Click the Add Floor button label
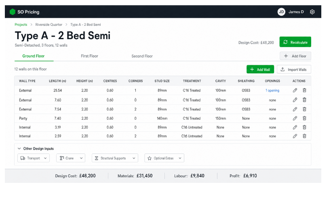The height and width of the screenshot is (199, 331). pos(299,56)
